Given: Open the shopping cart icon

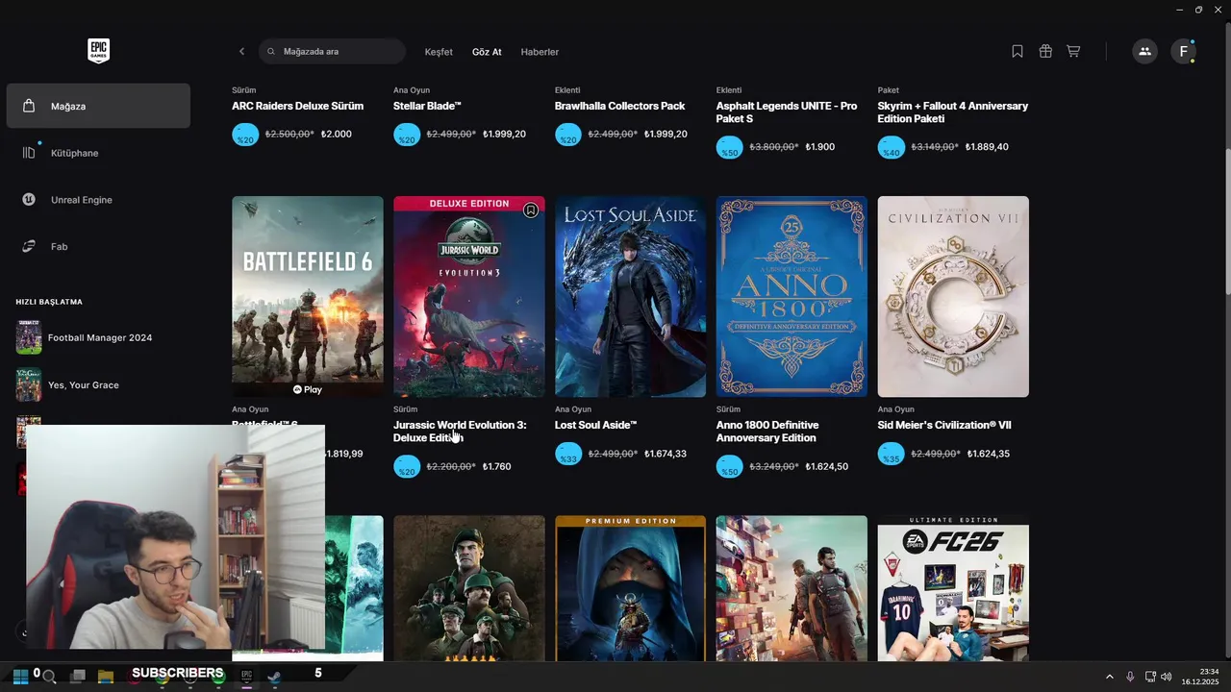Looking at the screenshot, I should click(1073, 51).
